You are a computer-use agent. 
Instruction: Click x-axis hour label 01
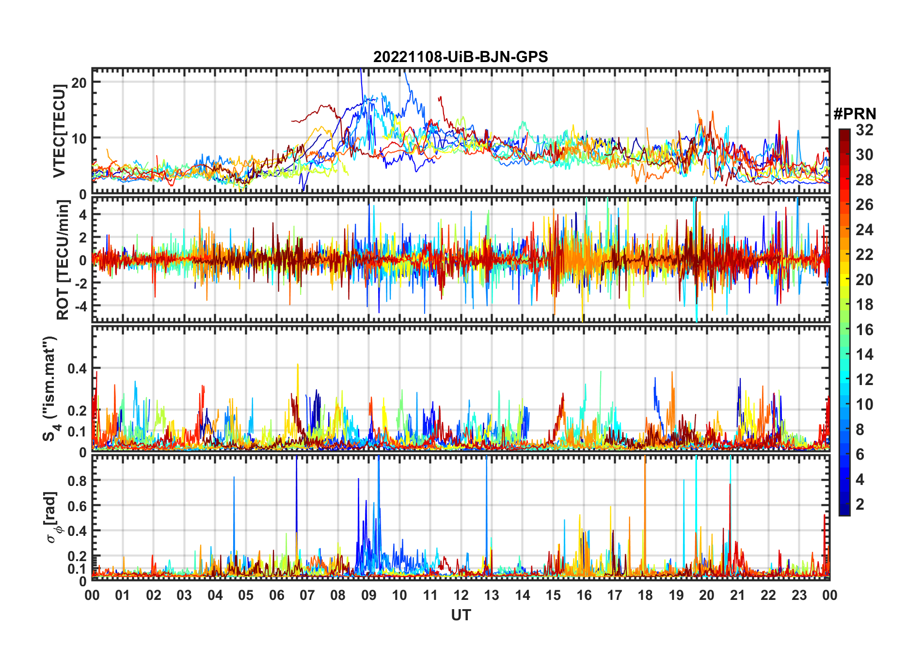pos(123,595)
